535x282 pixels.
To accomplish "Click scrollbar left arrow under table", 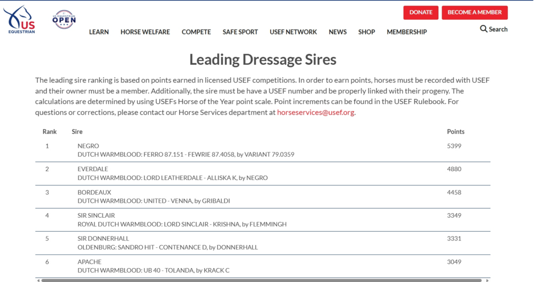I will tap(37, 280).
